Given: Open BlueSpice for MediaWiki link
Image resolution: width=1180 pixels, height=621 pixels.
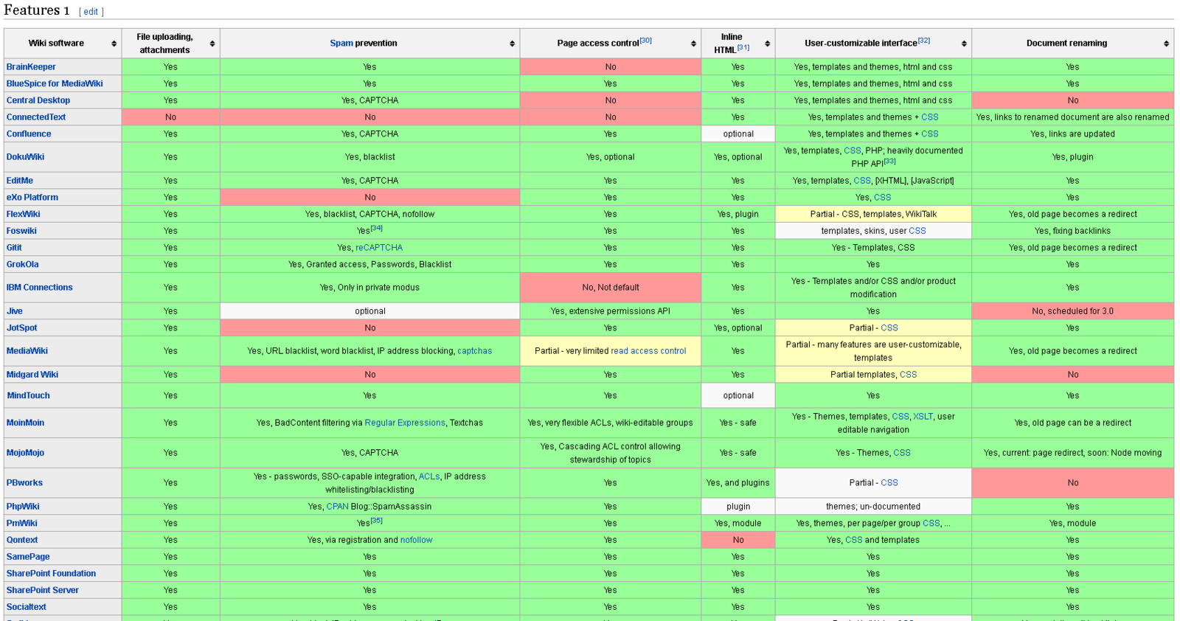Looking at the screenshot, I should click(x=55, y=84).
